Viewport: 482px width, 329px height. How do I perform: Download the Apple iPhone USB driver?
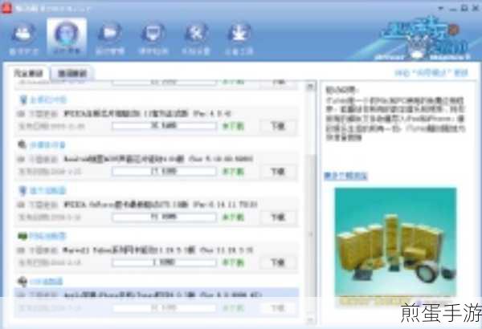(x=278, y=308)
